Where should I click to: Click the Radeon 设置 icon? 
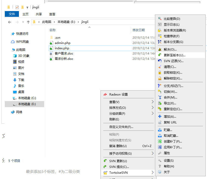tap(105, 95)
